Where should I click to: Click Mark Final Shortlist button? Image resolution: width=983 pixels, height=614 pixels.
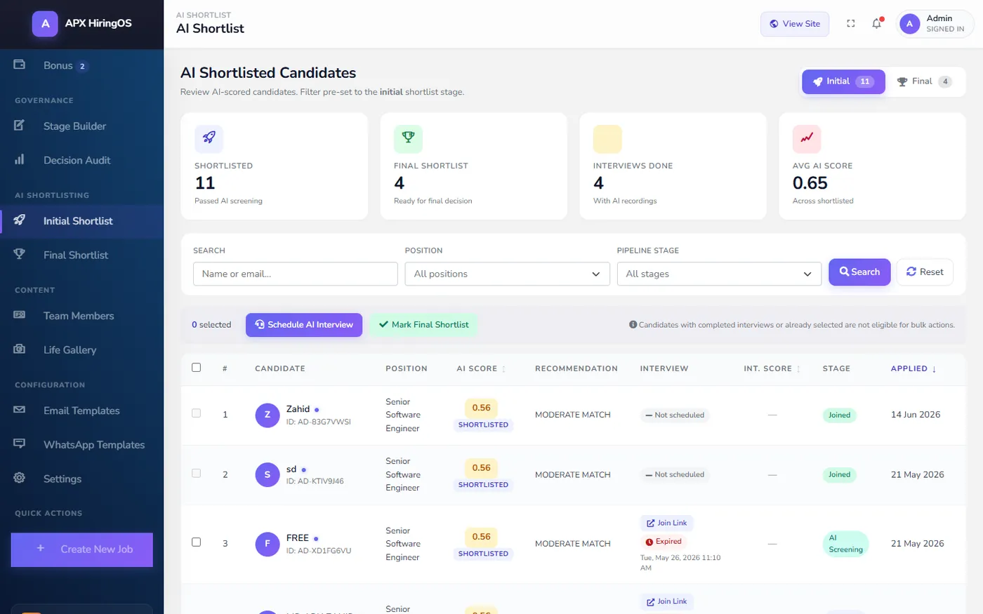[423, 325]
